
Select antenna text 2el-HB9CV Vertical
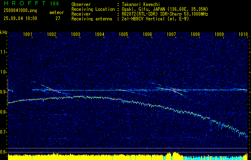[143, 19]
